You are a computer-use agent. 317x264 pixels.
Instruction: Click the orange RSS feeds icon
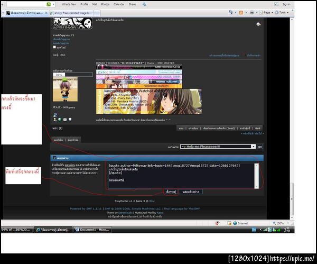[241, 13]
